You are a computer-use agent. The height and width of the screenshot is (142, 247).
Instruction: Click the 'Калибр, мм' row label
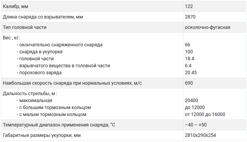click(x=16, y=6)
